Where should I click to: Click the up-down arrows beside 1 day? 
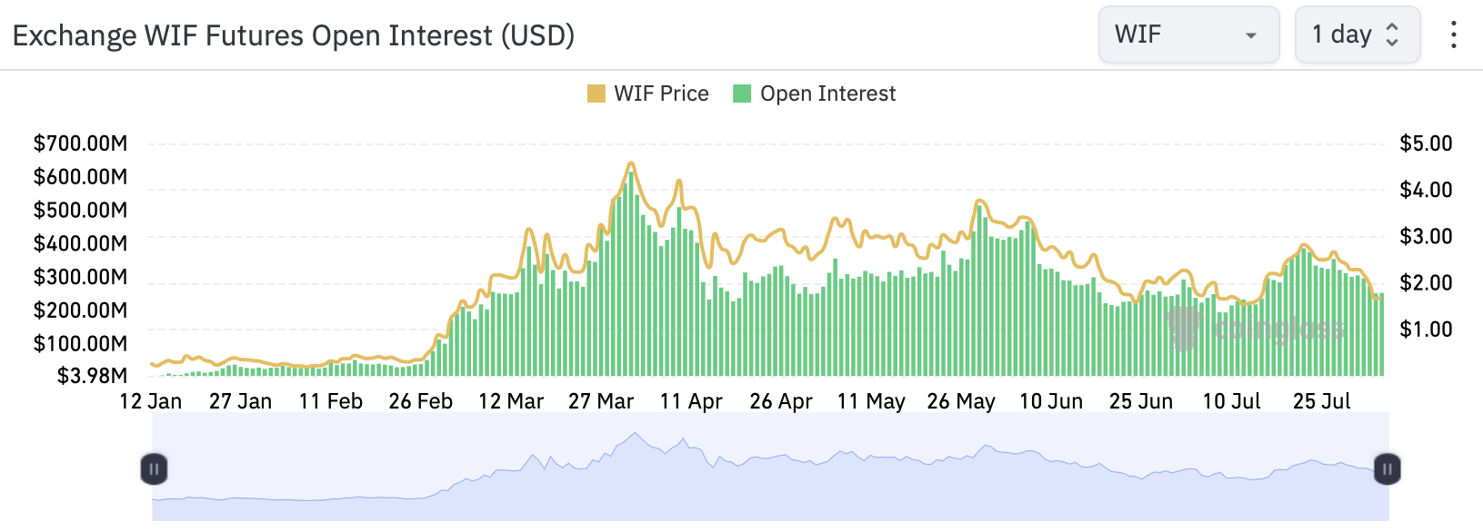click(1392, 34)
